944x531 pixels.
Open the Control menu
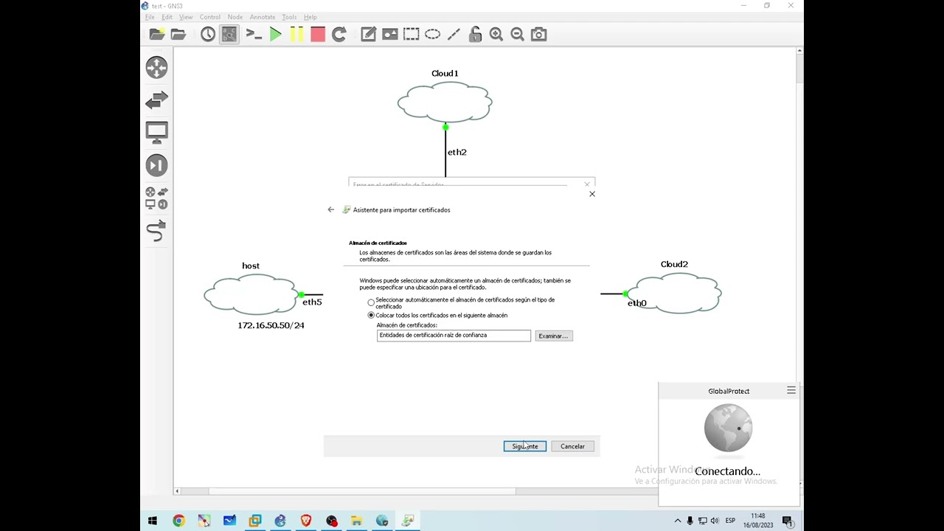[210, 17]
